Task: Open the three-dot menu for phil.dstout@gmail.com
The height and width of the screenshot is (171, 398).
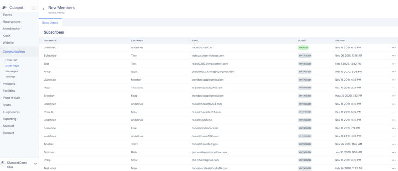Action: tap(393, 160)
